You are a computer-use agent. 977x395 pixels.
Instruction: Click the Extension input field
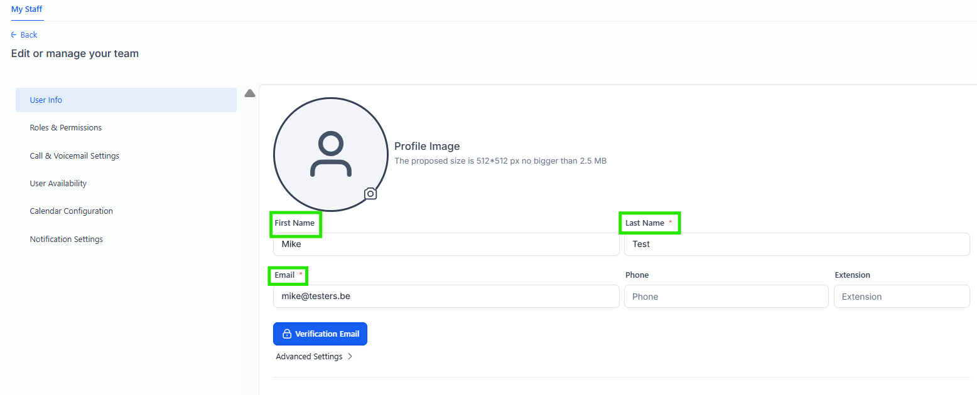902,297
